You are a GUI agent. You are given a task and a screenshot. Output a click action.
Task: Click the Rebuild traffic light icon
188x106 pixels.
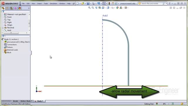click(109, 4)
